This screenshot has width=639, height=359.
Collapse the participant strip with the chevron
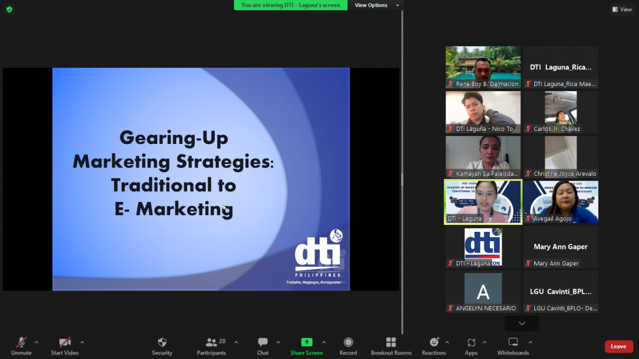(x=521, y=323)
